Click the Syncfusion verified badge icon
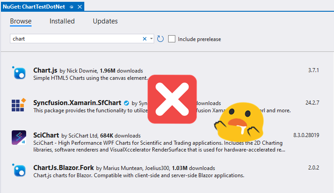This screenshot has height=193, width=334. tap(126, 103)
